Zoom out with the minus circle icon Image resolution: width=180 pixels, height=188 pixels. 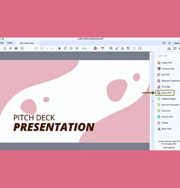(x=71, y=48)
